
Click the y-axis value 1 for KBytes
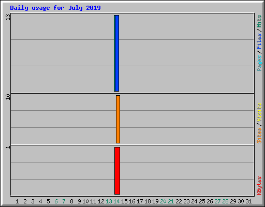(x=8, y=147)
